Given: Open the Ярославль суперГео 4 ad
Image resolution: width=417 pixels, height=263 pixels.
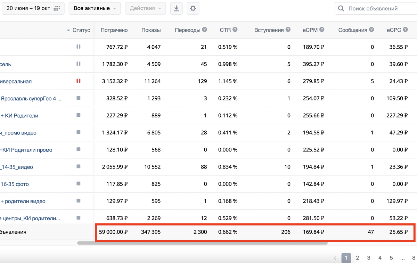Looking at the screenshot, I should [x=31, y=99].
